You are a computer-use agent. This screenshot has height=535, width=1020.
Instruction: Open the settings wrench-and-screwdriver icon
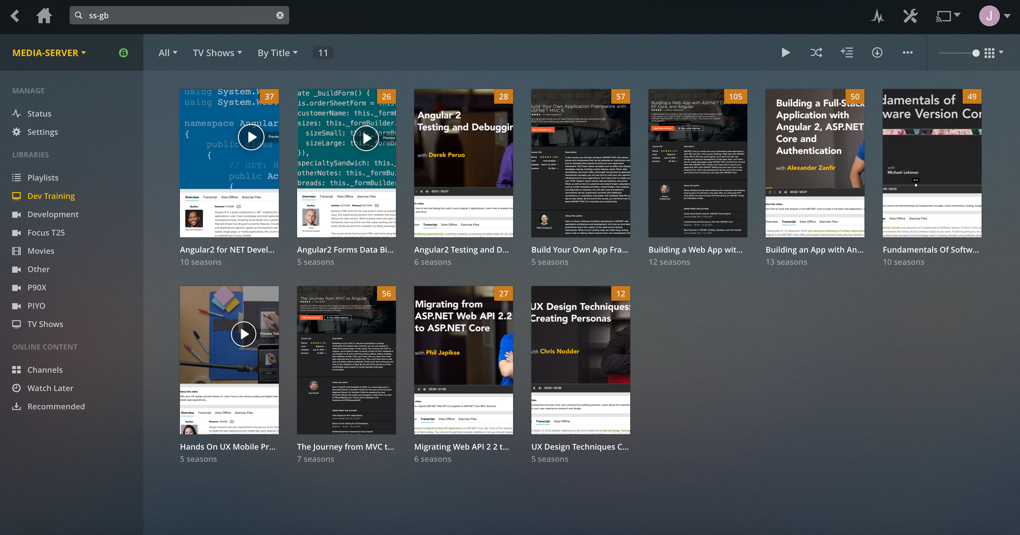tap(910, 16)
